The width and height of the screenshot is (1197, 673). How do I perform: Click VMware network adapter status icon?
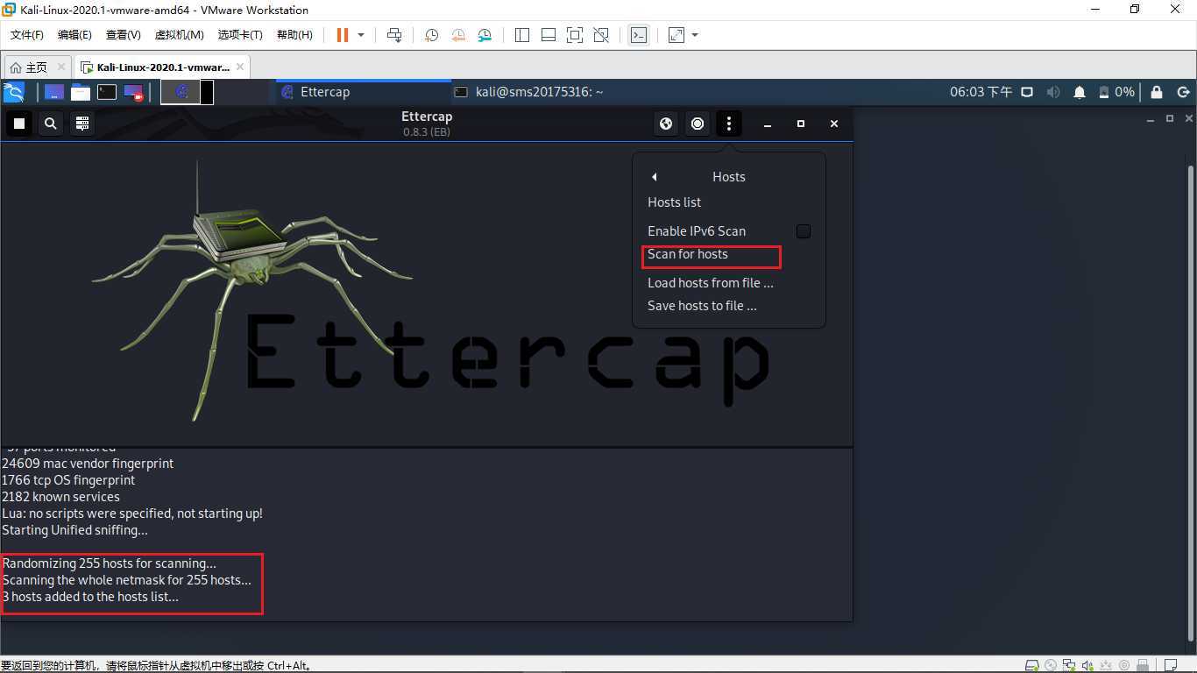tap(1069, 666)
